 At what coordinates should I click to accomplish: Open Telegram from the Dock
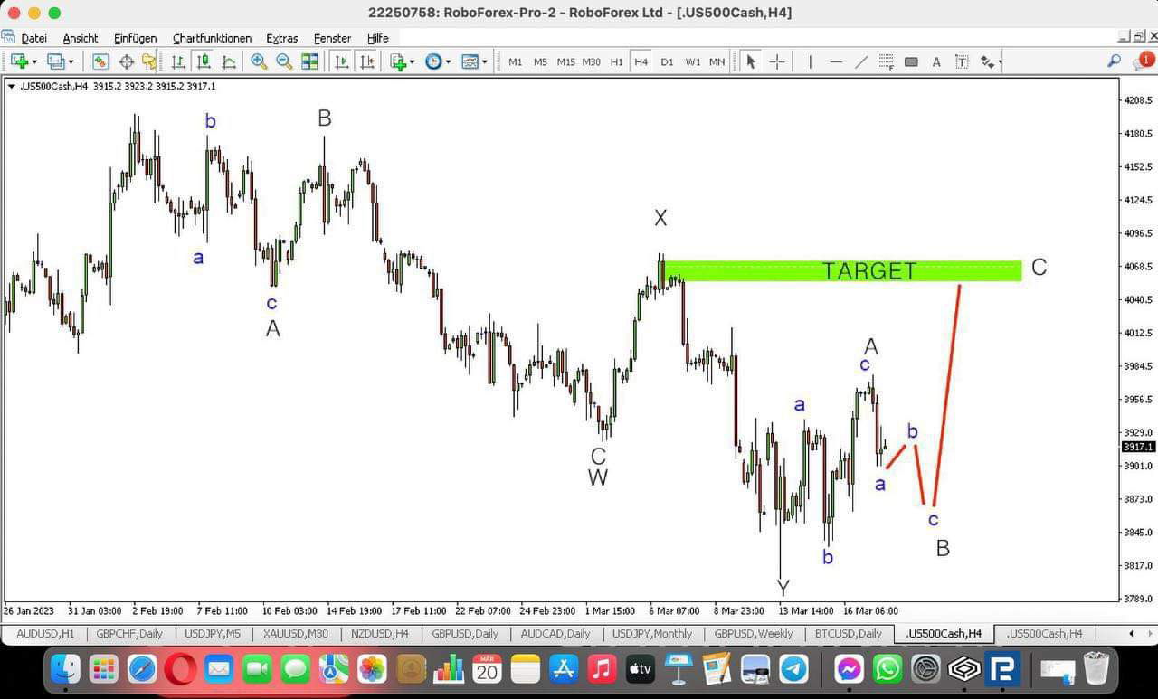794,669
